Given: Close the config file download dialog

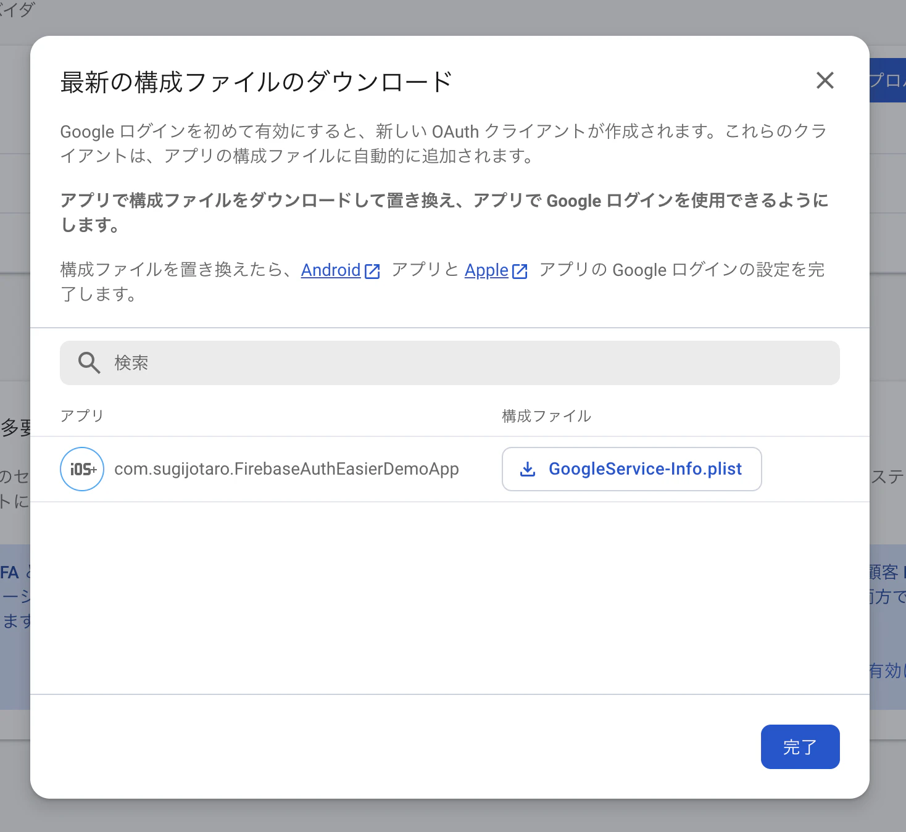Looking at the screenshot, I should [x=825, y=80].
